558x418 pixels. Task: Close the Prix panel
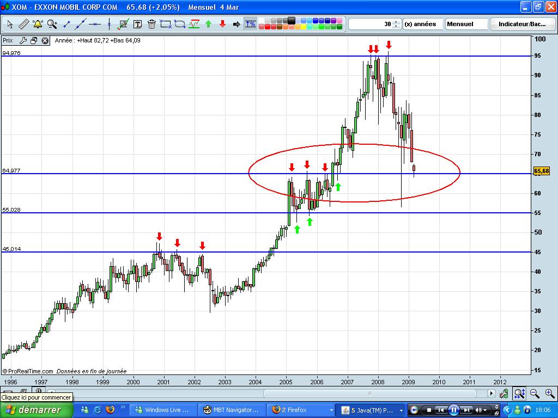click(x=45, y=40)
